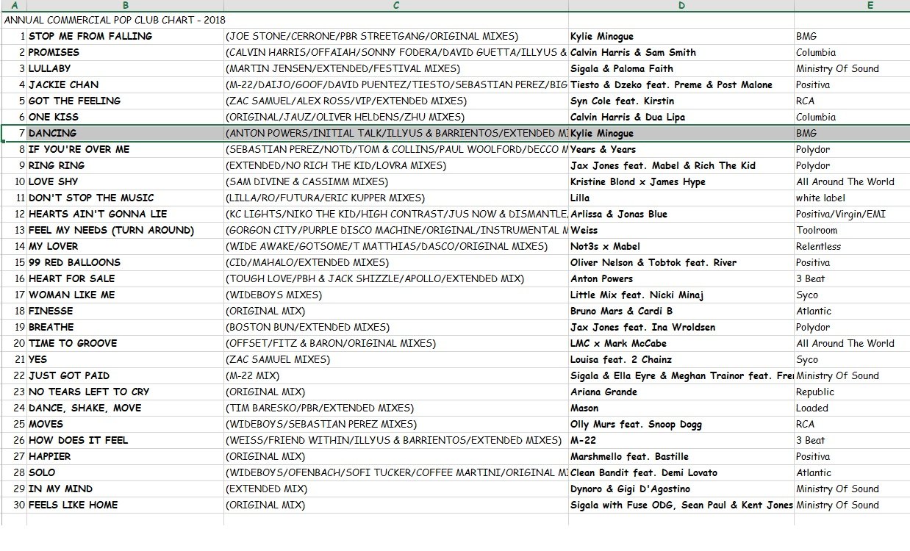The image size is (910, 551).
Task: Click the 'DANCING' cell in the highlighted row
Action: click(x=125, y=133)
